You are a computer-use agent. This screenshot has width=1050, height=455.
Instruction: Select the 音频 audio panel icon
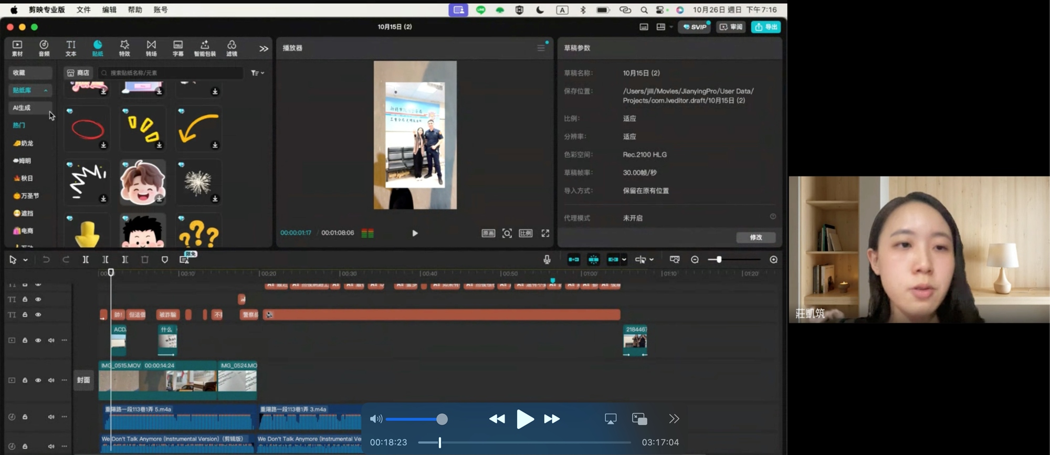[x=44, y=48]
